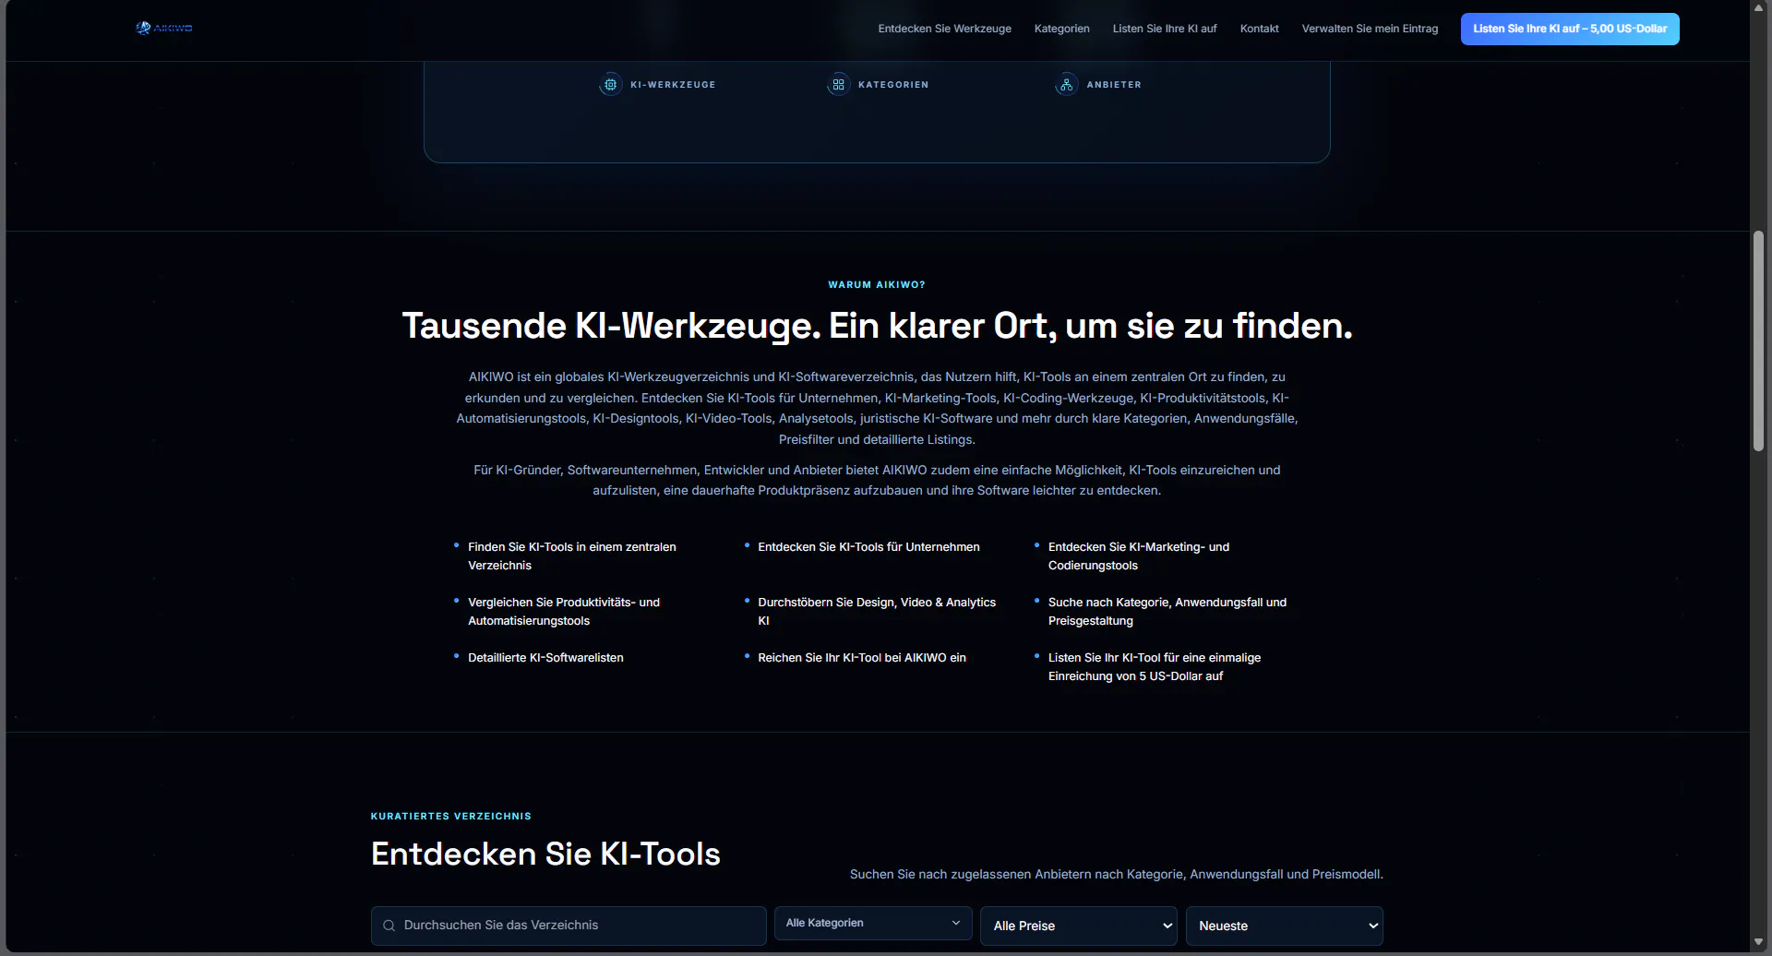Click bullet 'Entdecken Sie KI-Marketing- und Codierungstools'

pyautogui.click(x=1139, y=556)
